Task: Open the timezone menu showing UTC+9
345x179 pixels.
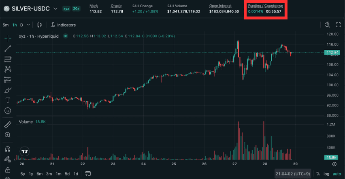Action: click(x=292, y=174)
